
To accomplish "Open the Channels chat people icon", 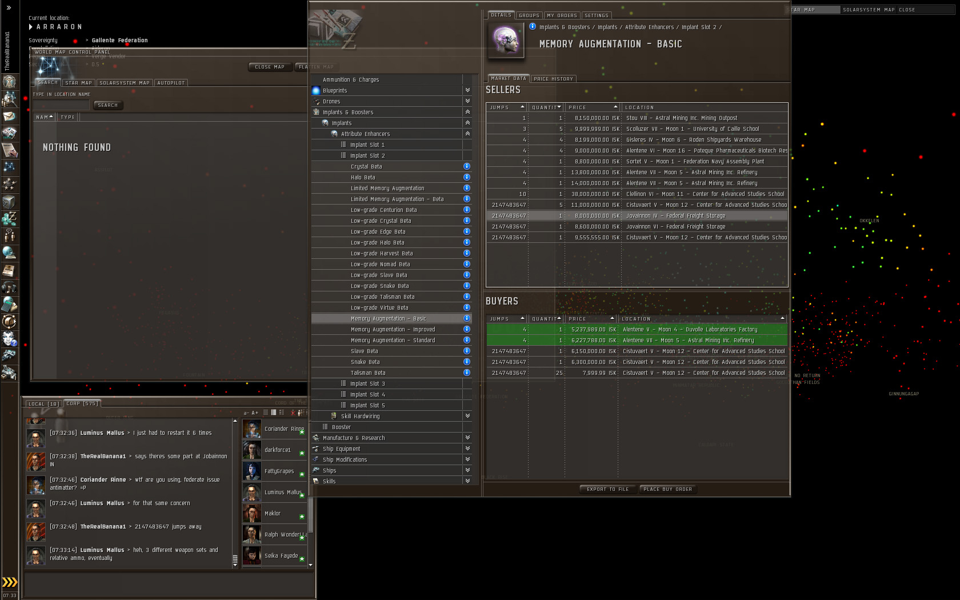I will (9, 236).
